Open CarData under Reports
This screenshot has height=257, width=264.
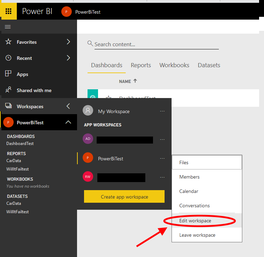point(14,161)
